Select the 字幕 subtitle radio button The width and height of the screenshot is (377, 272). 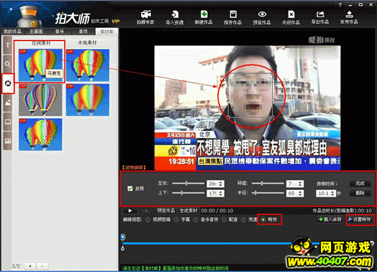(176, 219)
